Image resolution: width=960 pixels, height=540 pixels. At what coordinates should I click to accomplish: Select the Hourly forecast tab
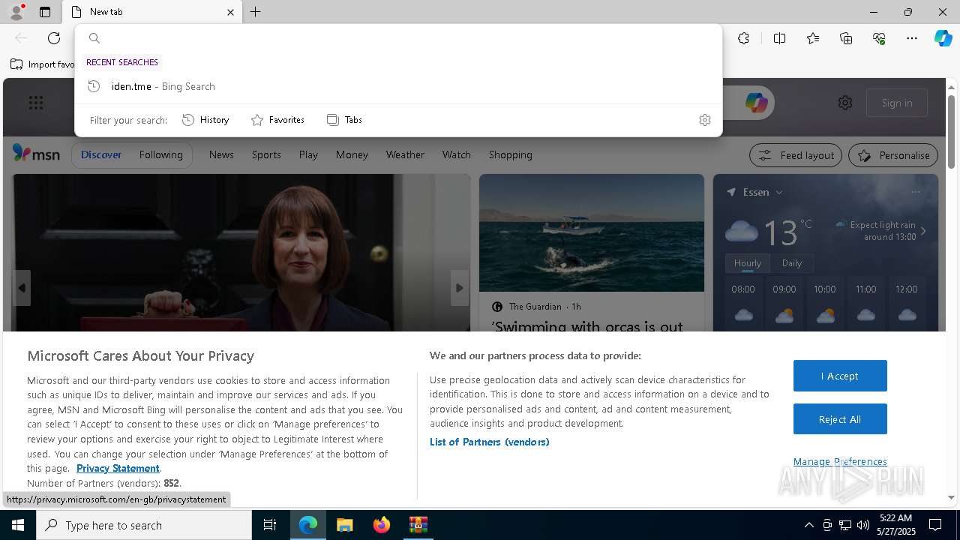[747, 263]
